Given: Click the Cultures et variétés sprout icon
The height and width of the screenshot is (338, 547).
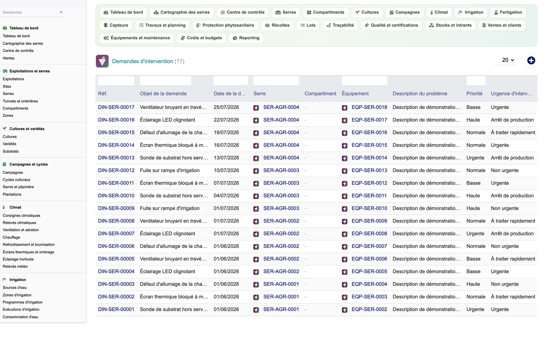Looking at the screenshot, I should pos(5,129).
